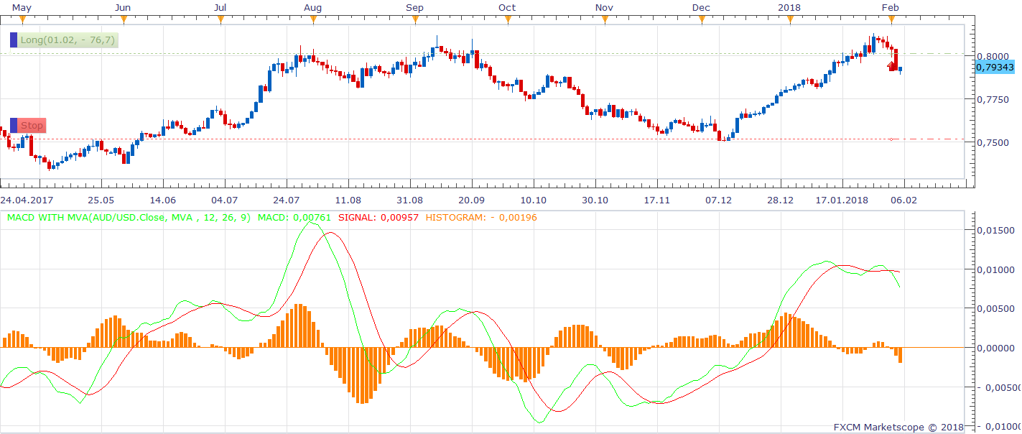Click the orange marker under 2018
Image resolution: width=1022 pixels, height=434 pixels.
pyautogui.click(x=790, y=20)
